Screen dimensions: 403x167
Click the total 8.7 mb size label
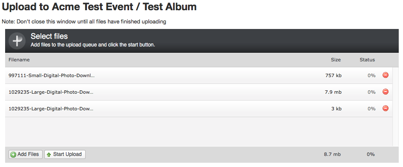332,154
